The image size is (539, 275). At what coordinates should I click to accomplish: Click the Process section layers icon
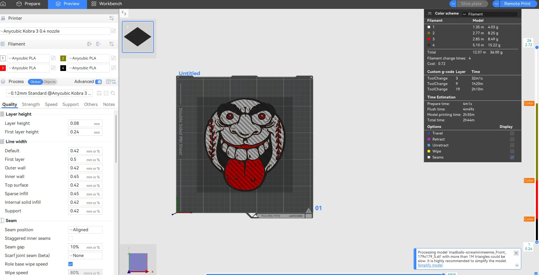click(x=3, y=82)
